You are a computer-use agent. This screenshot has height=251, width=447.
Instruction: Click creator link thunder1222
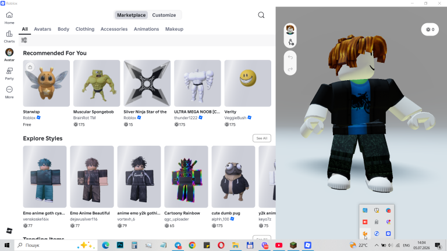tap(186, 118)
